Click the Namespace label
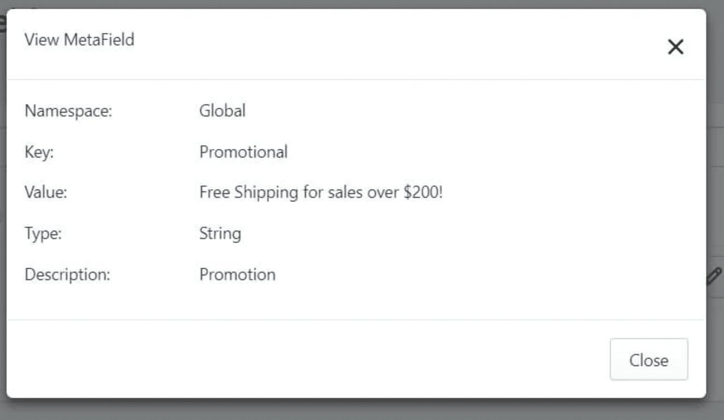 tap(68, 111)
